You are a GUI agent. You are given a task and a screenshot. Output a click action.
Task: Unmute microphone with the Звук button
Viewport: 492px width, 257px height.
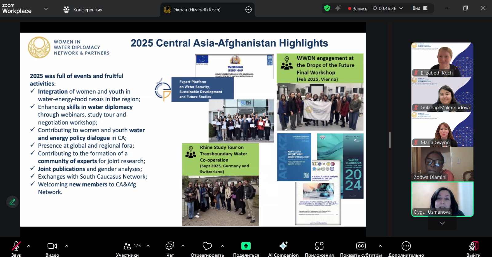(16, 246)
